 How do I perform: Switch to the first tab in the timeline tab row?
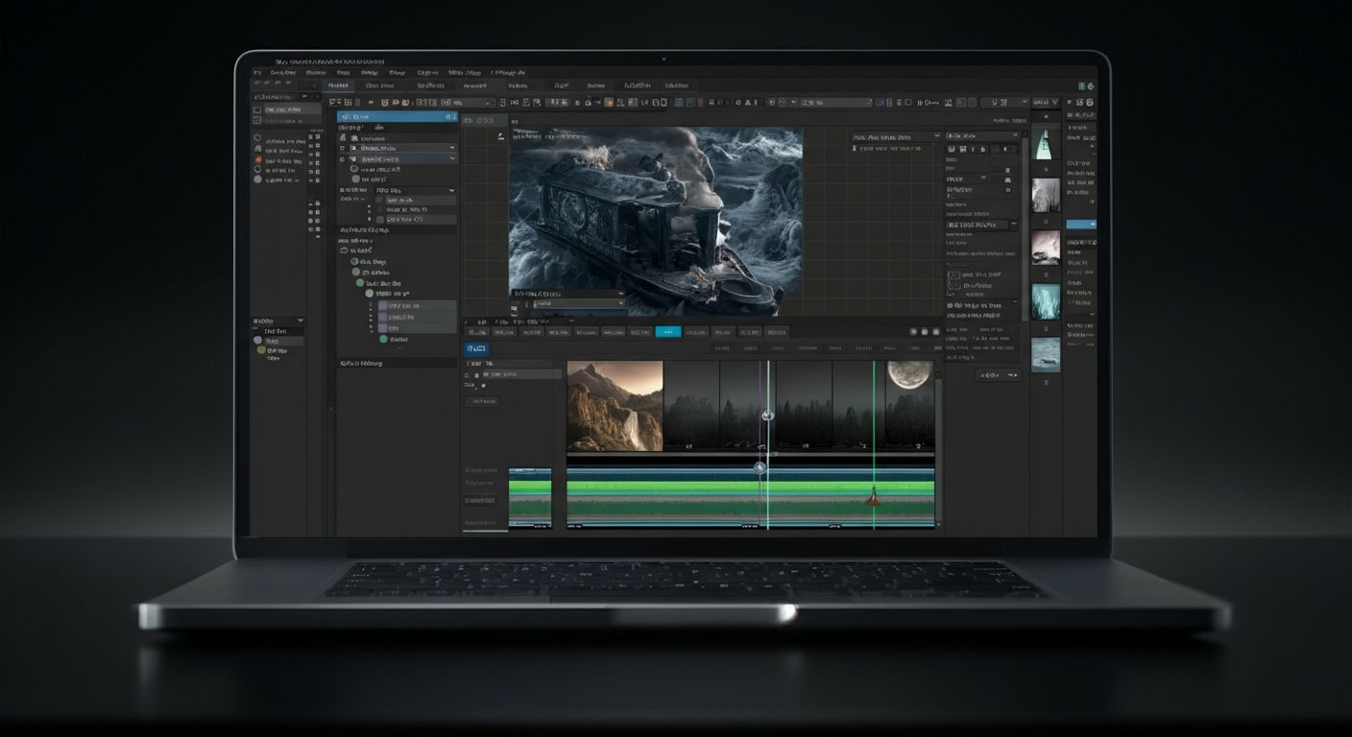pyautogui.click(x=477, y=333)
